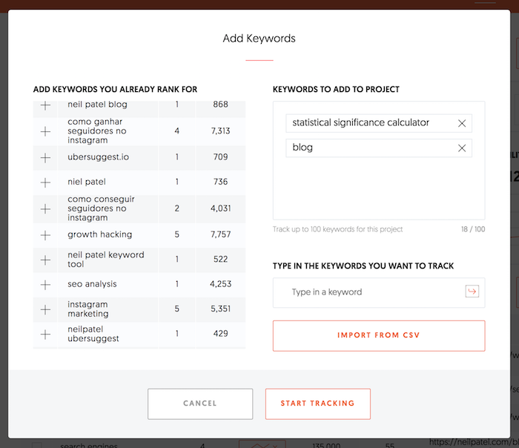Add 'instagram marketing' using plus icon
The image size is (519, 448).
click(x=45, y=309)
